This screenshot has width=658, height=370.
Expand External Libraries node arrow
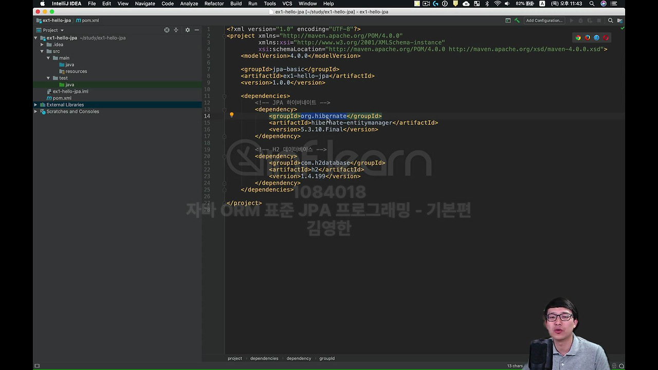(36, 105)
